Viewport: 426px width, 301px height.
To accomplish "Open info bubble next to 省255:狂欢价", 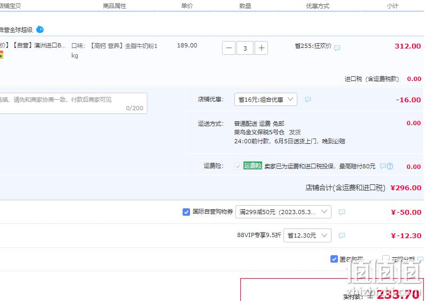I will tap(337, 48).
